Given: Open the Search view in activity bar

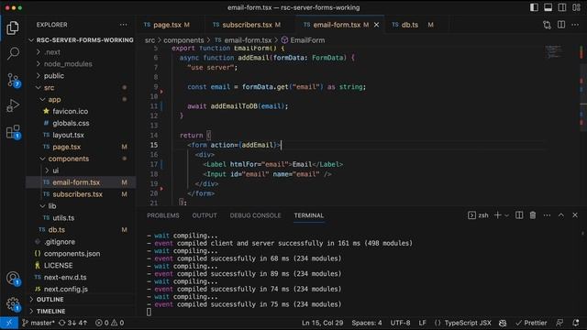Looking at the screenshot, I should [x=13, y=53].
